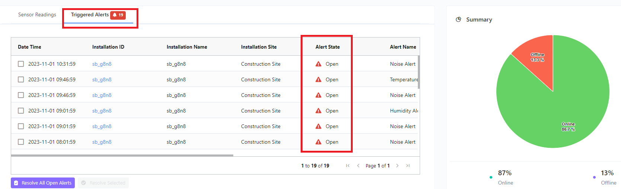Image resolution: width=621 pixels, height=189 pixels.
Task: Sort the table by Date Time column
Action: 30,47
